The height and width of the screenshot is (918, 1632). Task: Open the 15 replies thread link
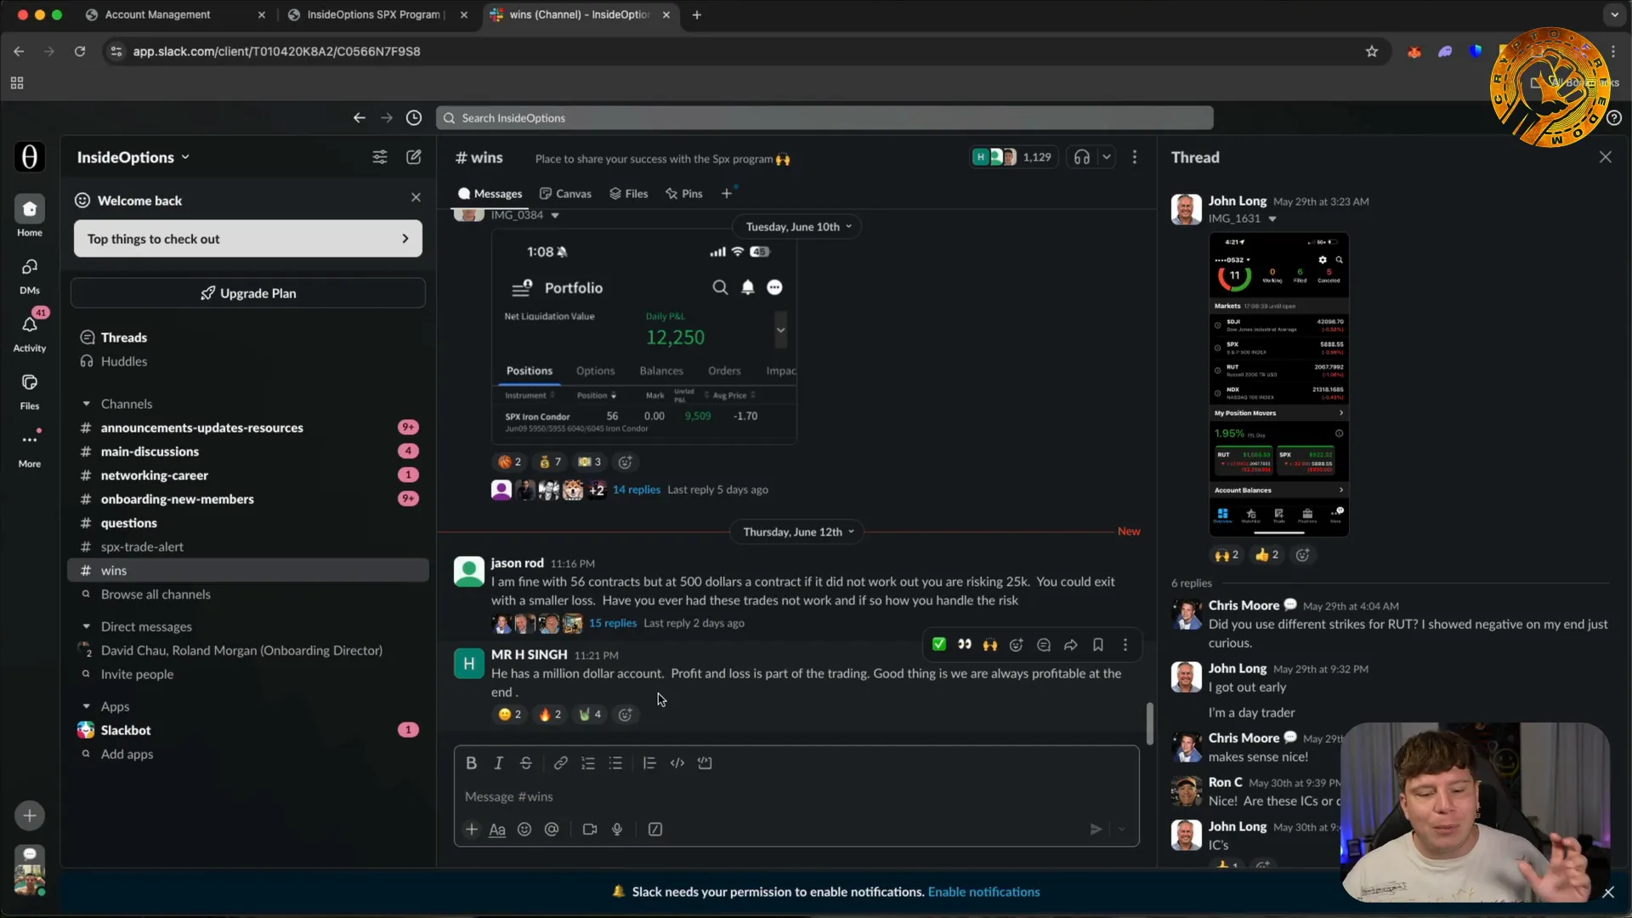pyautogui.click(x=612, y=623)
